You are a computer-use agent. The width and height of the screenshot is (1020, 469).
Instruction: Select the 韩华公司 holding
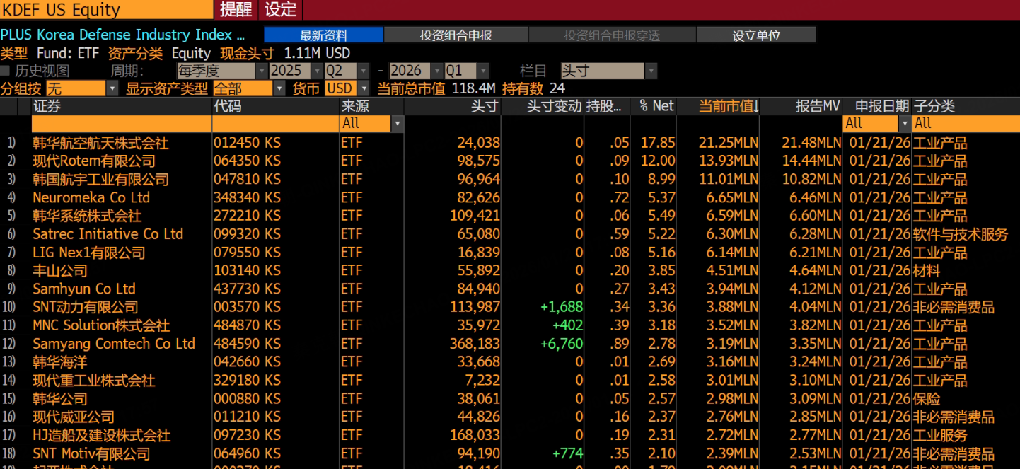coord(60,399)
